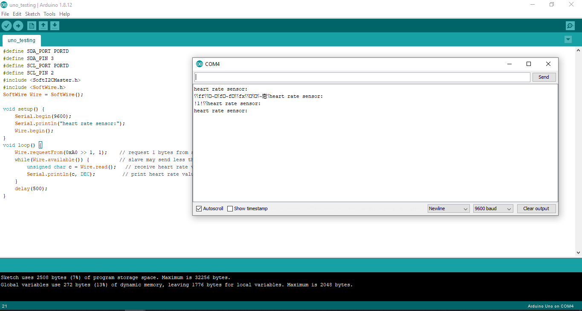Click the Clear output button
The height and width of the screenshot is (311, 582).
pos(536,208)
